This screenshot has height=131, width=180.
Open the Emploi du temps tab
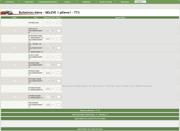tap(105, 2)
